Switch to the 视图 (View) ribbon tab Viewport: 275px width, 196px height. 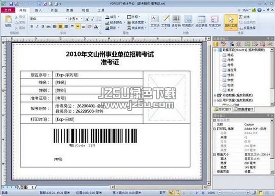(85, 10)
